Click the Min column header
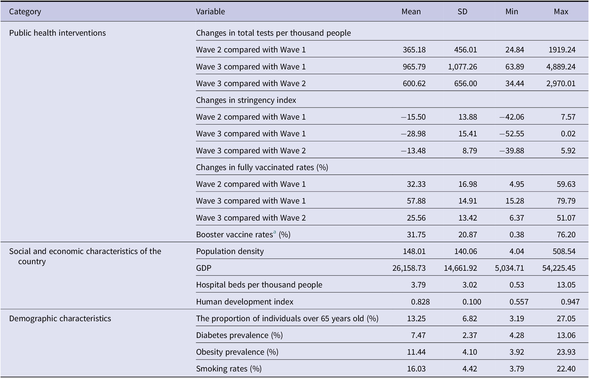The image size is (589, 378). 511,12
